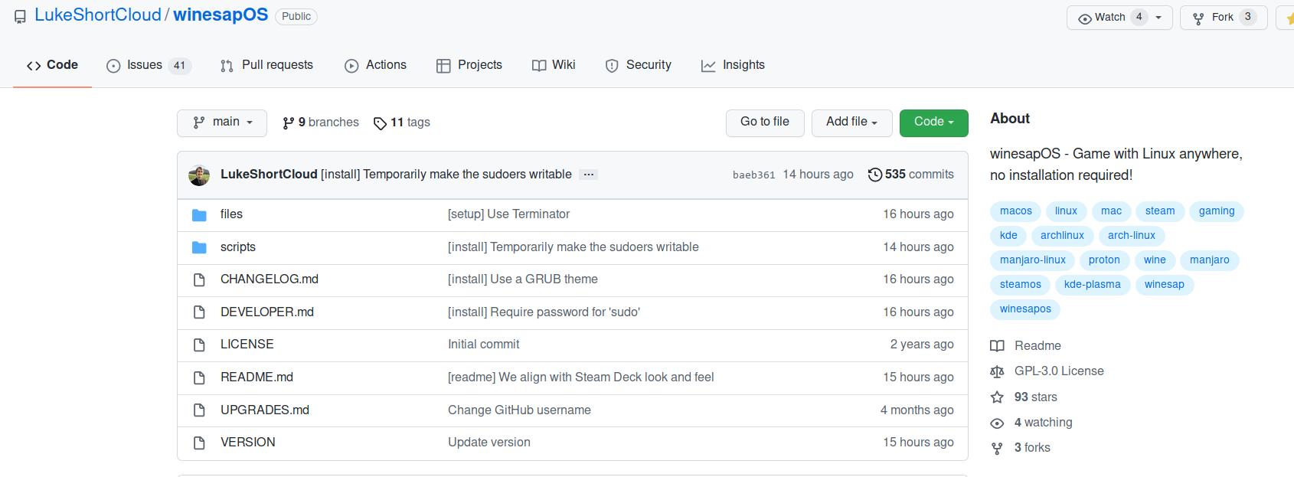This screenshot has width=1294, height=477.
Task: Open the scripts folder icon
Action: (199, 247)
